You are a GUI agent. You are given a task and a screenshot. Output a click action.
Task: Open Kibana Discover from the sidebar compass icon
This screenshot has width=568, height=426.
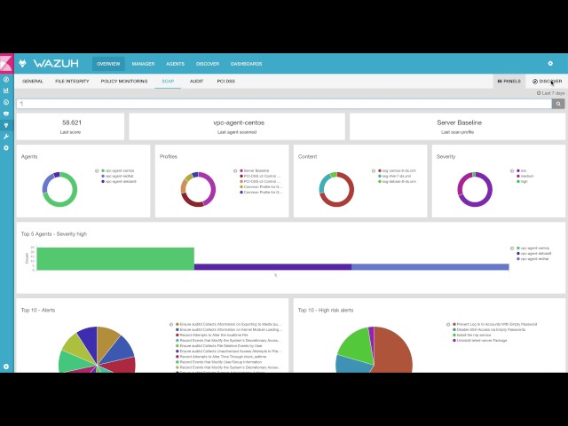[6, 79]
